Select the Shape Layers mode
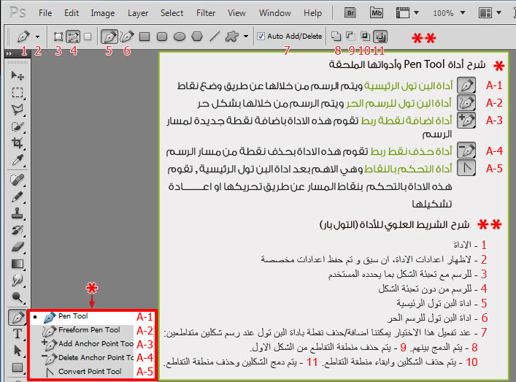 (58, 37)
